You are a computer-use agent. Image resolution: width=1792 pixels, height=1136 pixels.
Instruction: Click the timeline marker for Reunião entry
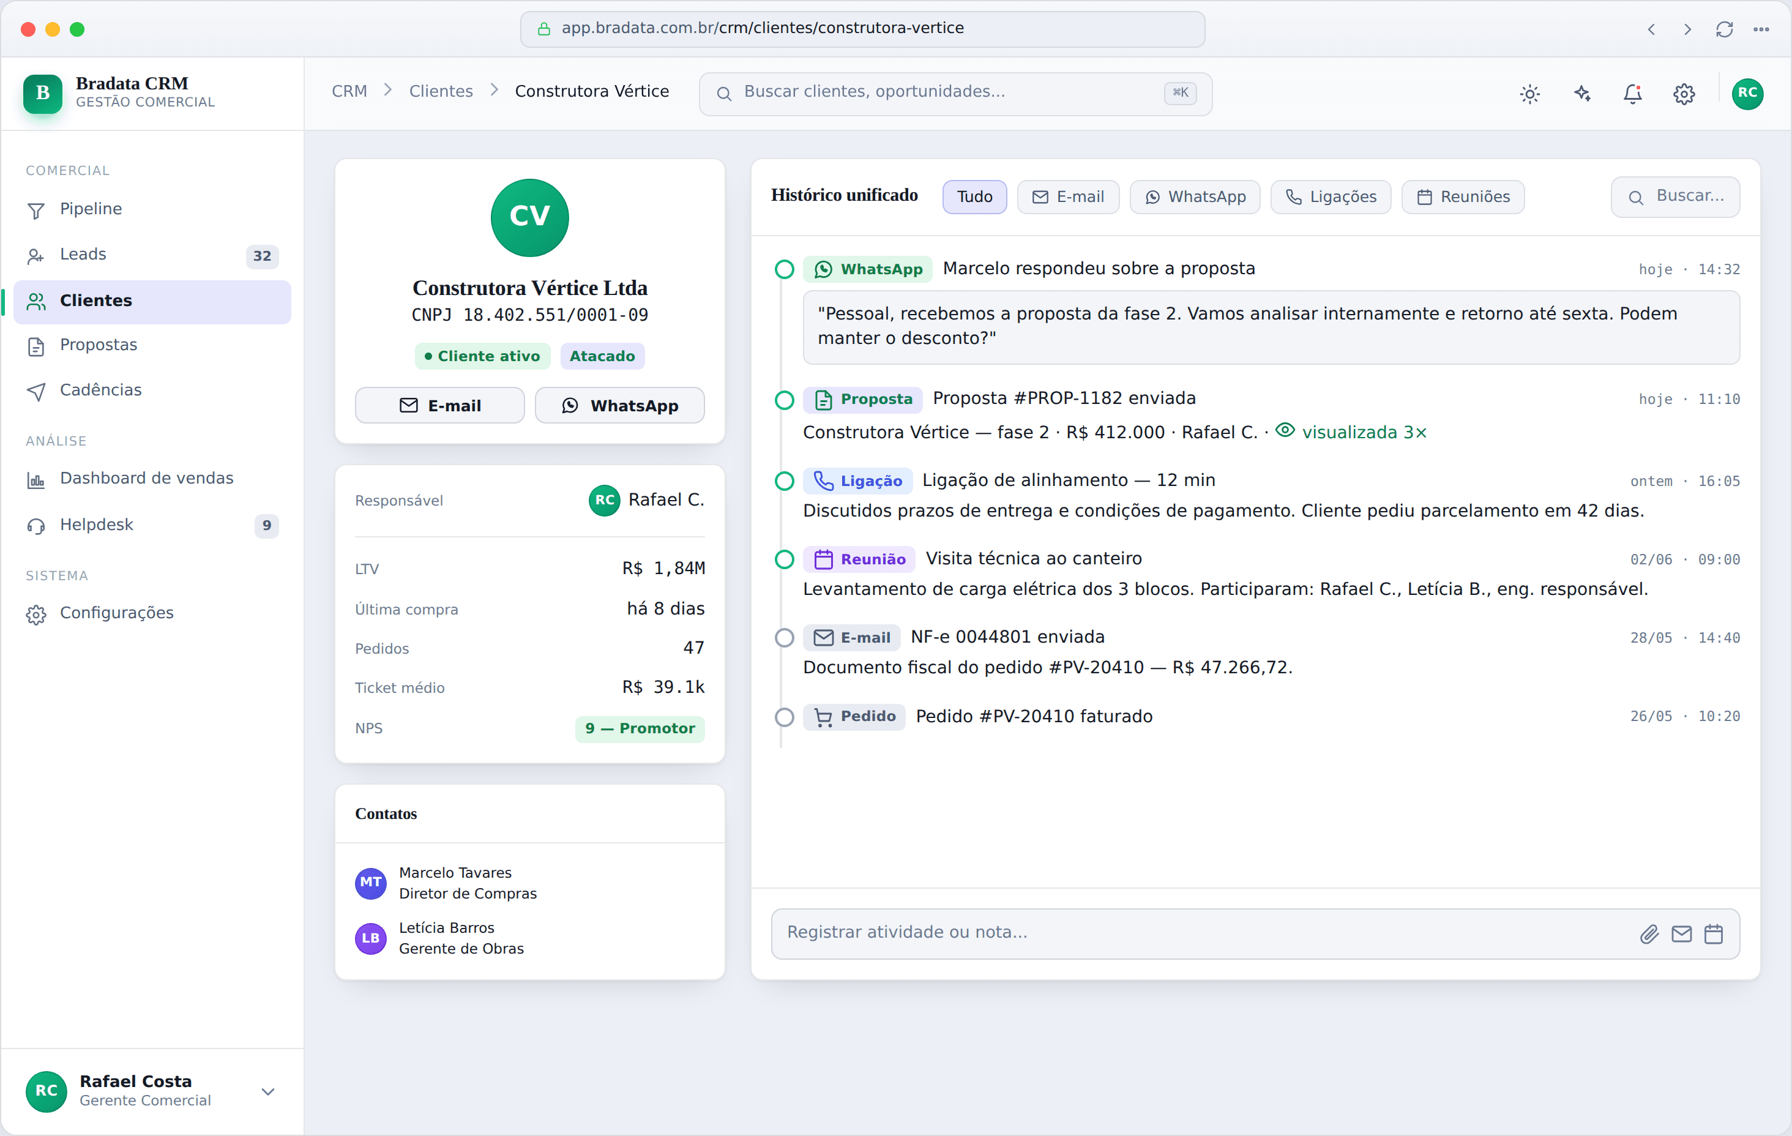click(x=783, y=559)
